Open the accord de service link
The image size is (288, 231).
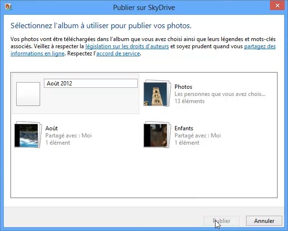pyautogui.click(x=118, y=53)
